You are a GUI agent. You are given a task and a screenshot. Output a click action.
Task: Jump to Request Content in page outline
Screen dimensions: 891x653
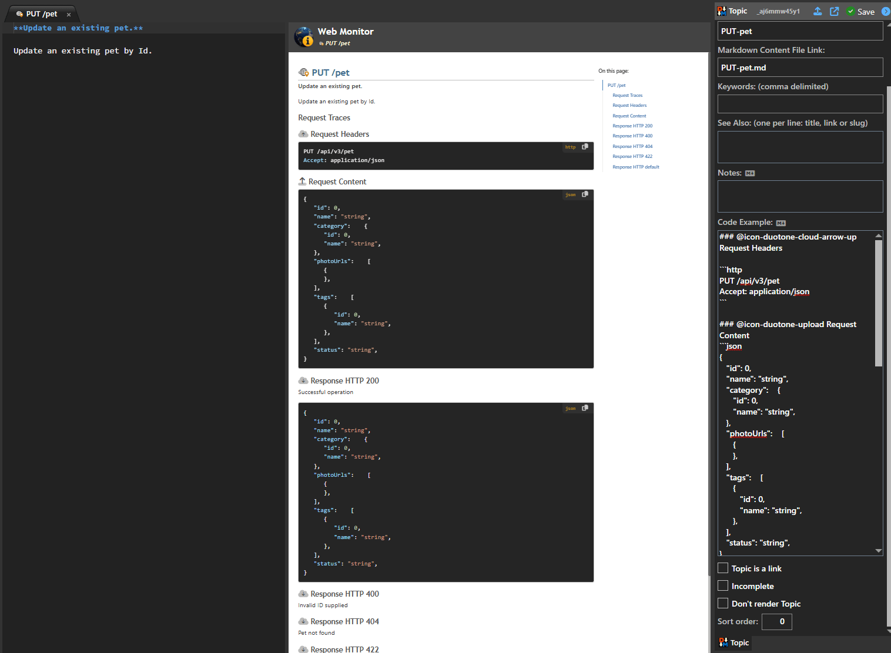[629, 116]
